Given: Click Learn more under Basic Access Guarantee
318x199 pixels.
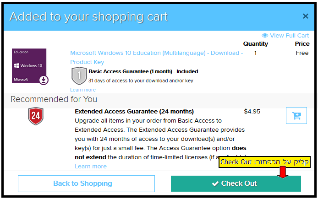Looking at the screenshot, I should [83, 90].
